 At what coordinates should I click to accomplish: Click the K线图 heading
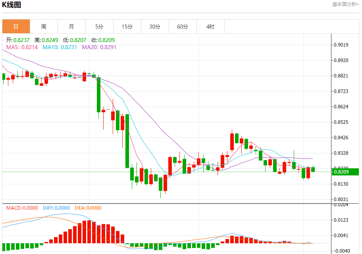pos(12,5)
